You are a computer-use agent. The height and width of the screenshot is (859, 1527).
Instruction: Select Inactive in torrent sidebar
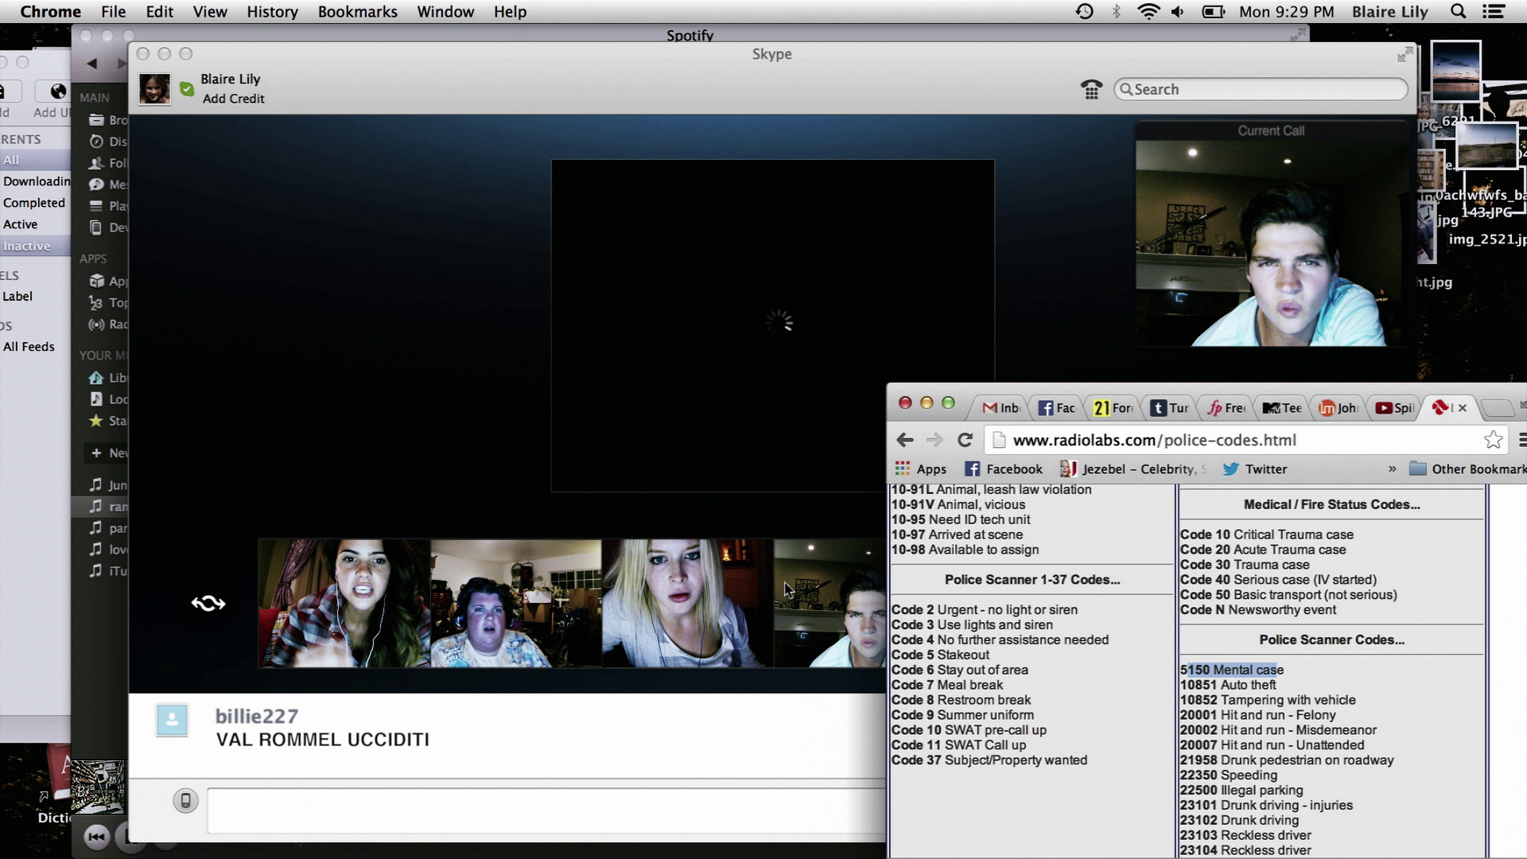(x=27, y=246)
